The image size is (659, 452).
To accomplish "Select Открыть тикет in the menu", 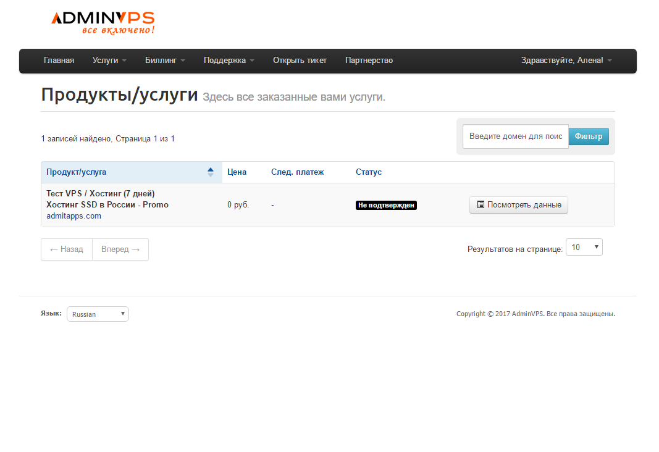I will [x=300, y=61].
